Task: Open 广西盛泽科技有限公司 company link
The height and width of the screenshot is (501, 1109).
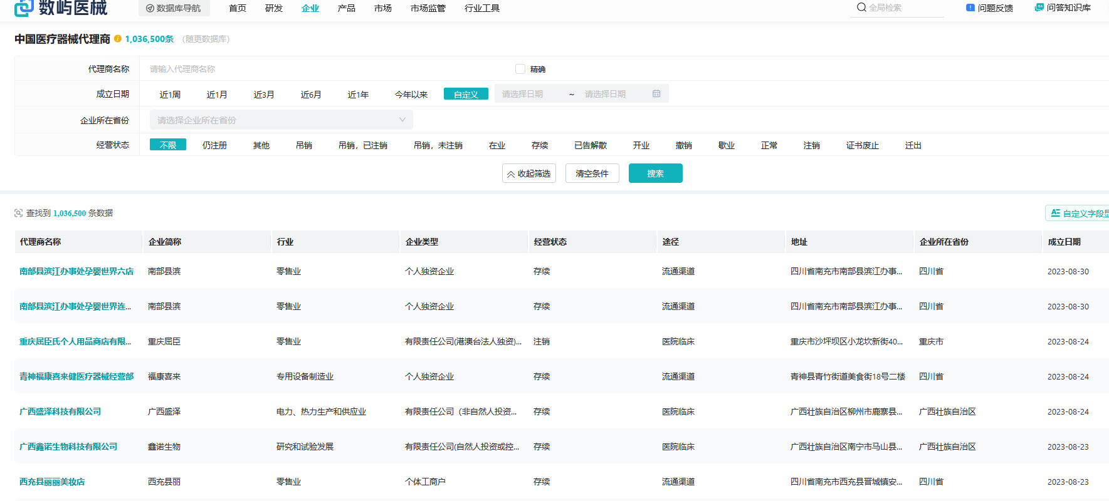Action: 60,411
